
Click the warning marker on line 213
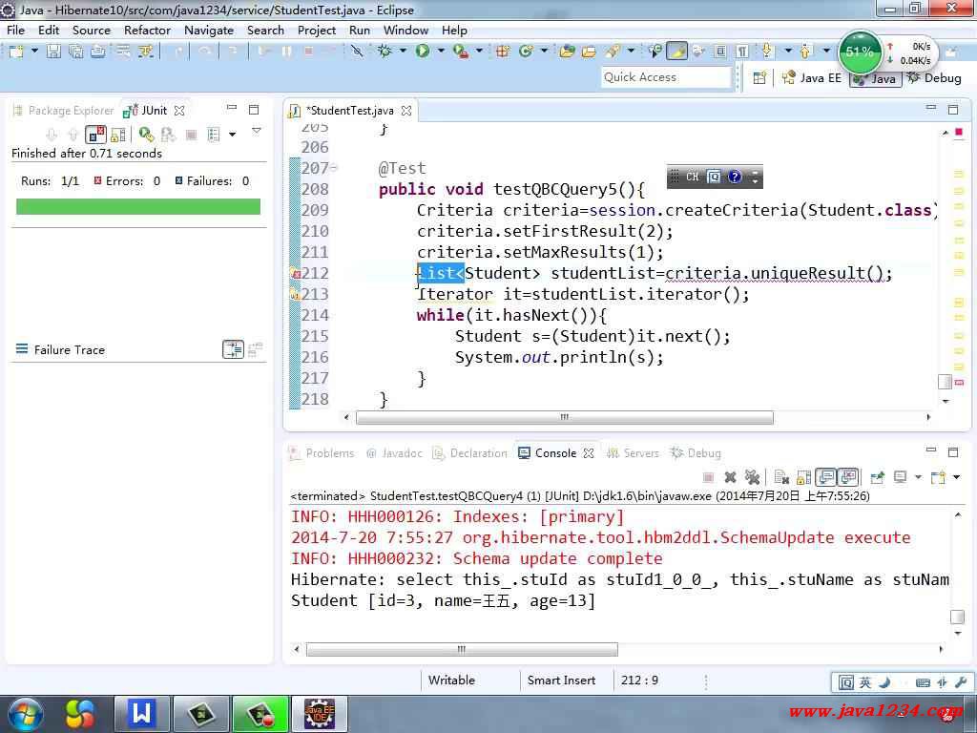click(295, 294)
